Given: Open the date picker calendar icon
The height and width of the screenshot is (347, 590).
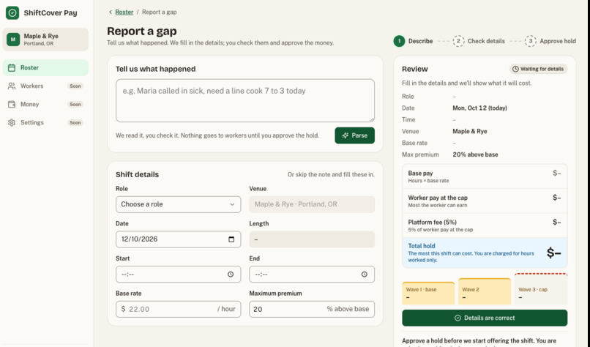Looking at the screenshot, I should pyautogui.click(x=231, y=239).
